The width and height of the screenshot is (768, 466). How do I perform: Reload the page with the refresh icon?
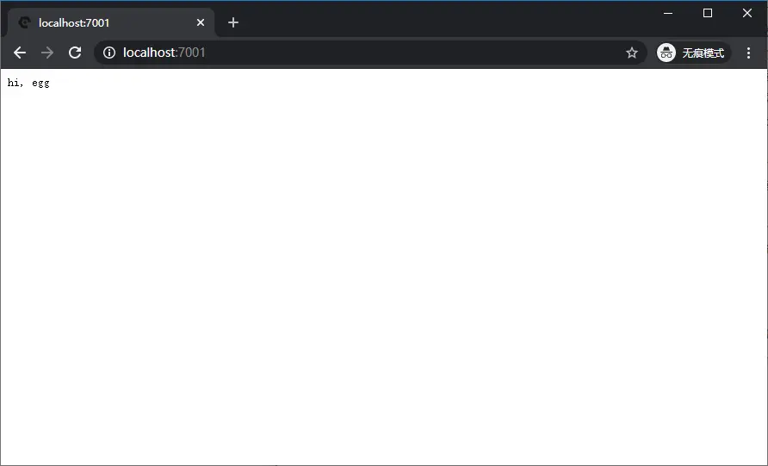click(x=74, y=53)
